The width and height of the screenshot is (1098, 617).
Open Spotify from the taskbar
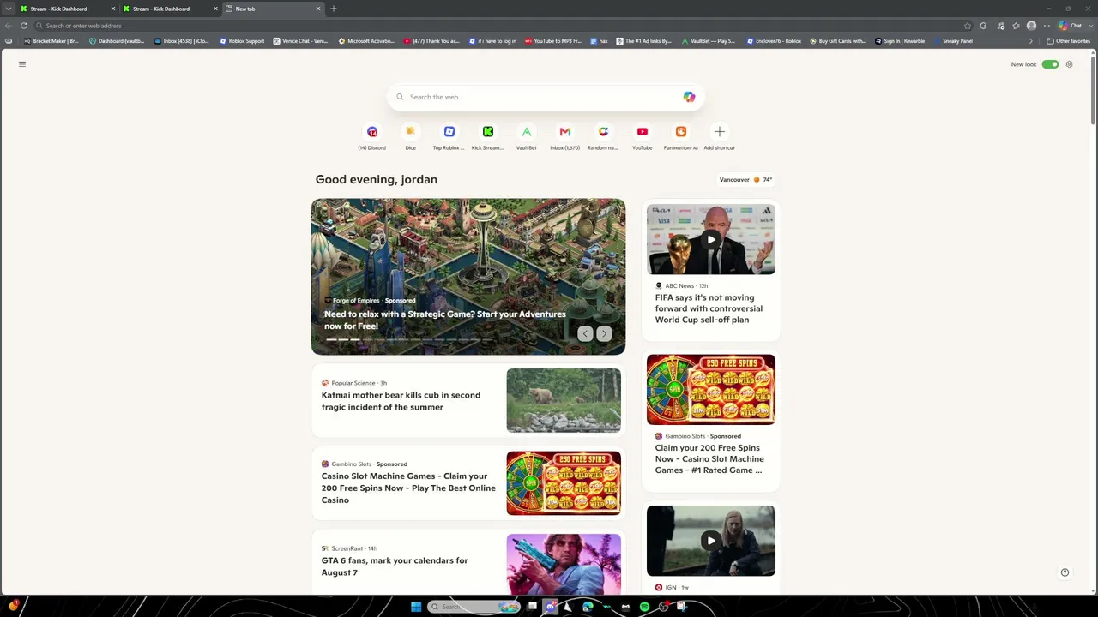tap(644, 607)
